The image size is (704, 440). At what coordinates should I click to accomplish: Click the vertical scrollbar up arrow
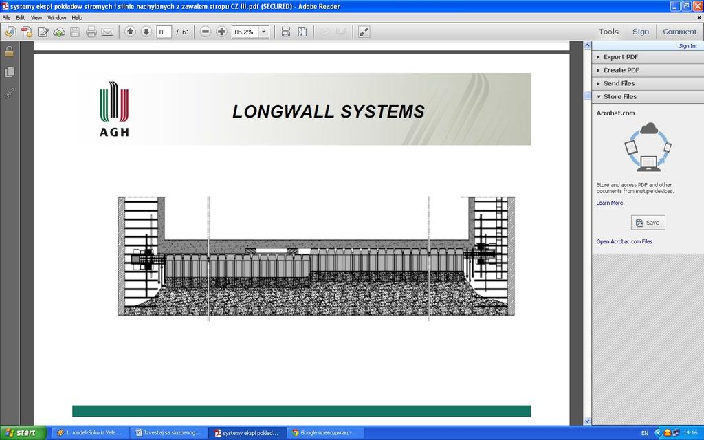point(587,45)
